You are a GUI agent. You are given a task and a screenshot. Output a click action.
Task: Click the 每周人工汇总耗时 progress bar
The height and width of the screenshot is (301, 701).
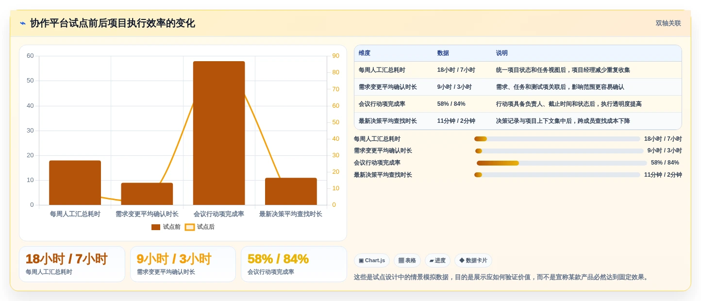point(557,139)
